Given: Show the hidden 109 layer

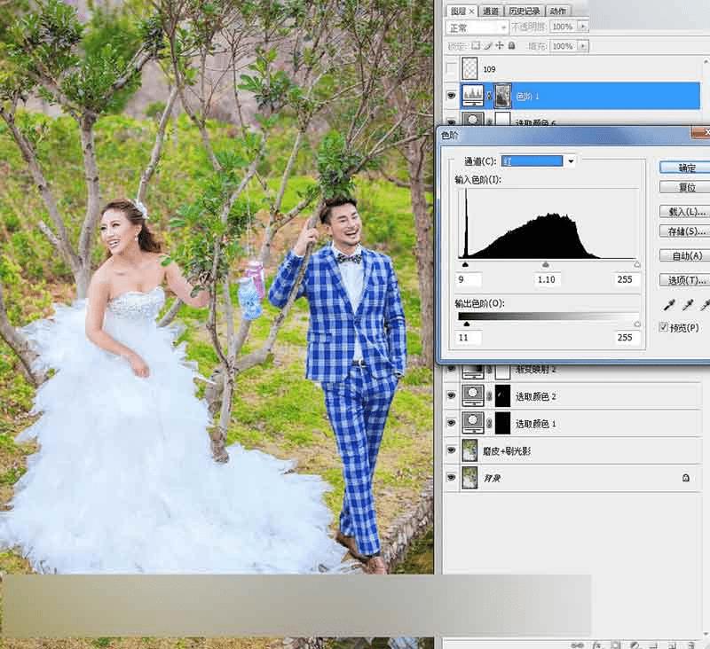Looking at the screenshot, I should coord(451,68).
